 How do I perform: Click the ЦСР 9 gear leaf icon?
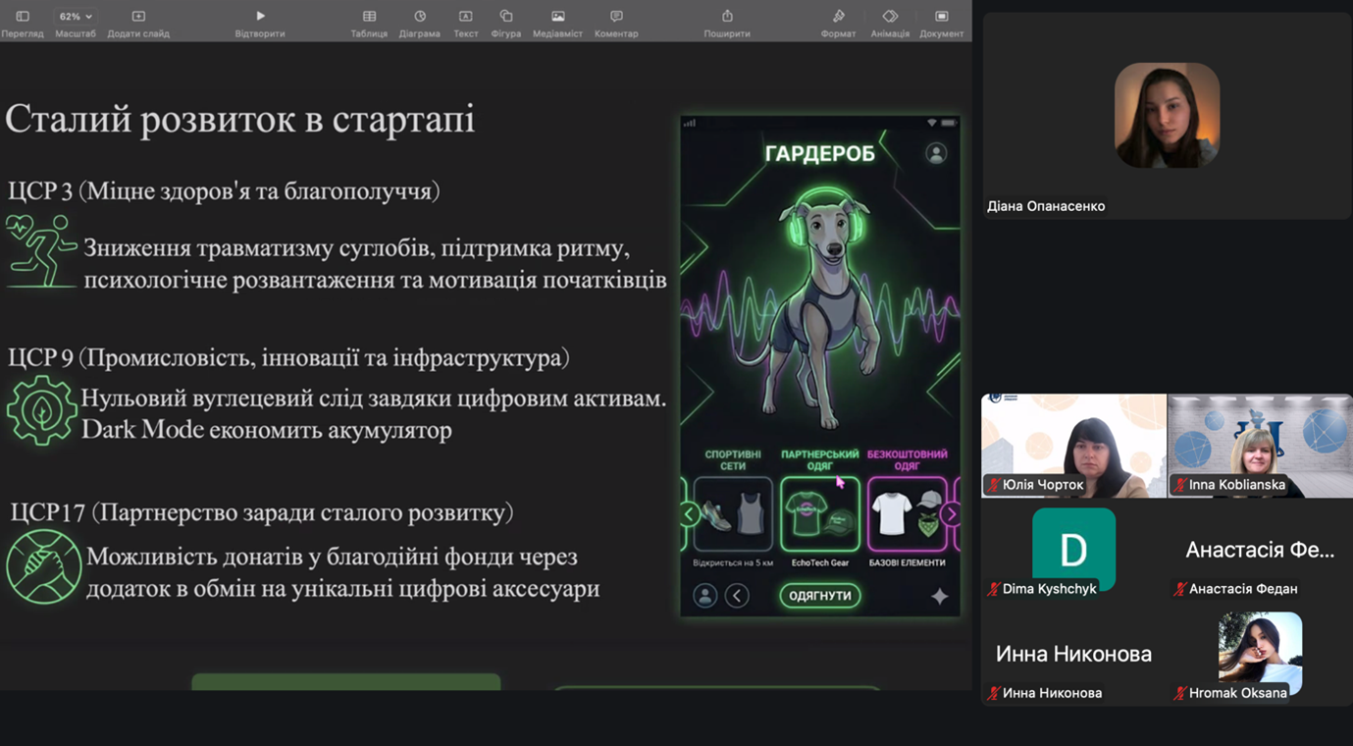41,410
